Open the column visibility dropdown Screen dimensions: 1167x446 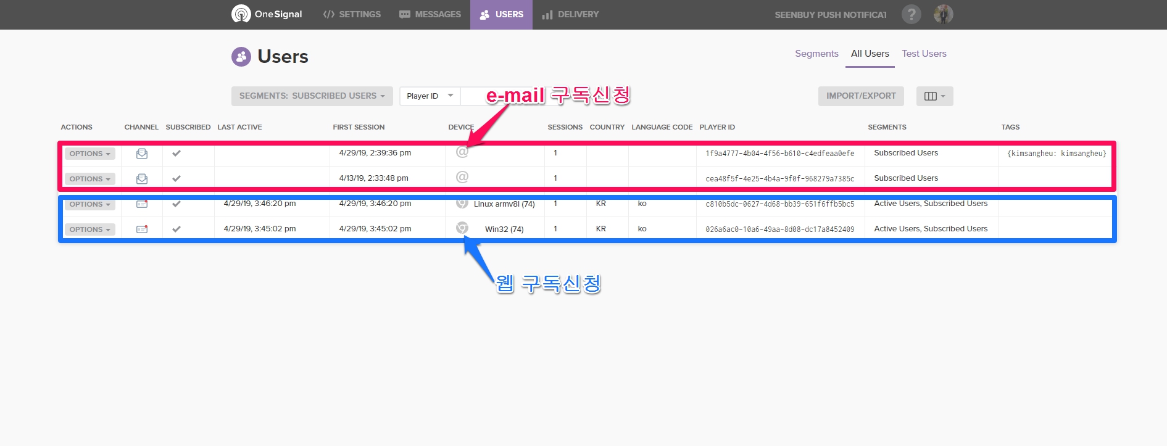pos(934,96)
